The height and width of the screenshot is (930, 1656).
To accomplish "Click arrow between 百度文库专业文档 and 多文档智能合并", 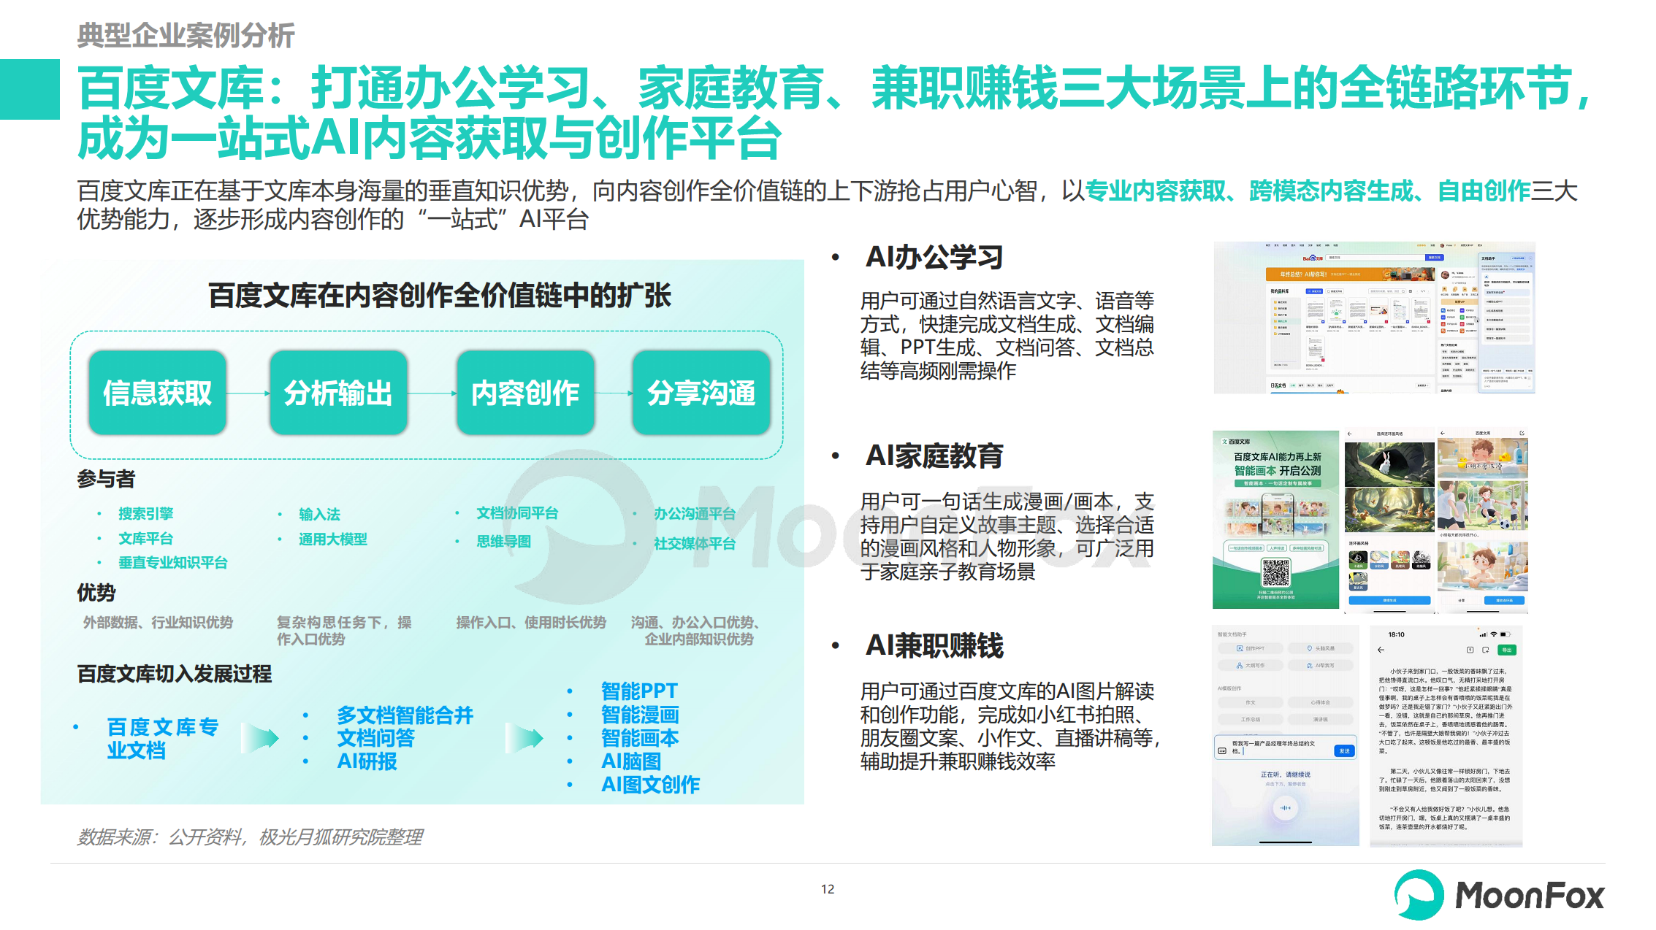I will click(260, 738).
